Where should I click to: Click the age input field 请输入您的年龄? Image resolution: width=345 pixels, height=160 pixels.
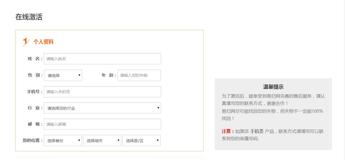pyautogui.click(x=139, y=75)
